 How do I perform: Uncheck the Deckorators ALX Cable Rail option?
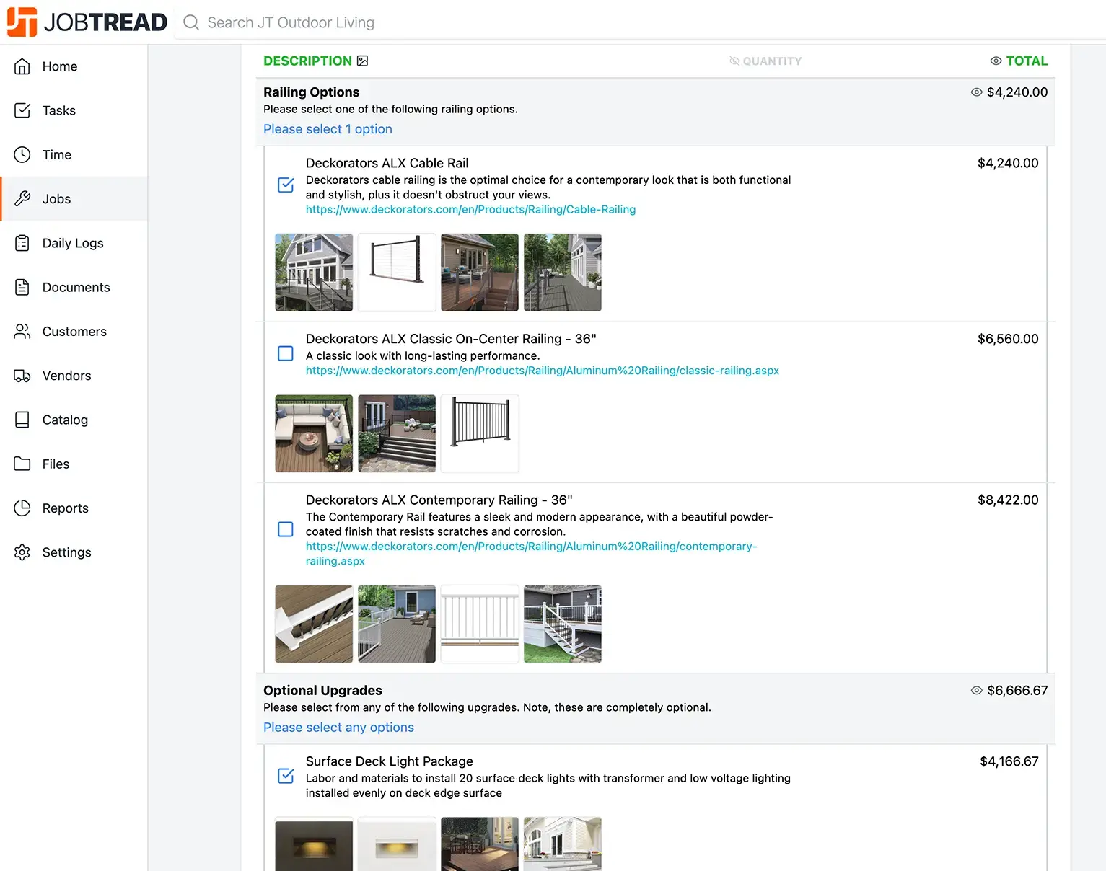pyautogui.click(x=286, y=185)
